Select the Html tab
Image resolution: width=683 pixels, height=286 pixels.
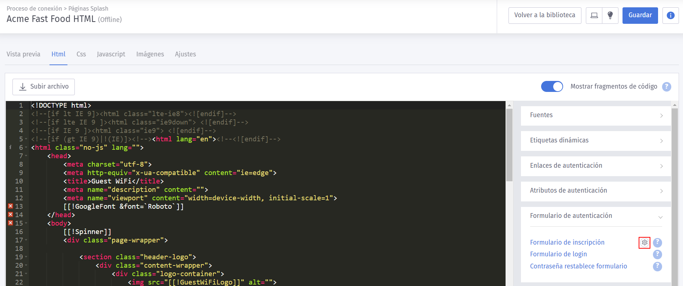click(58, 54)
